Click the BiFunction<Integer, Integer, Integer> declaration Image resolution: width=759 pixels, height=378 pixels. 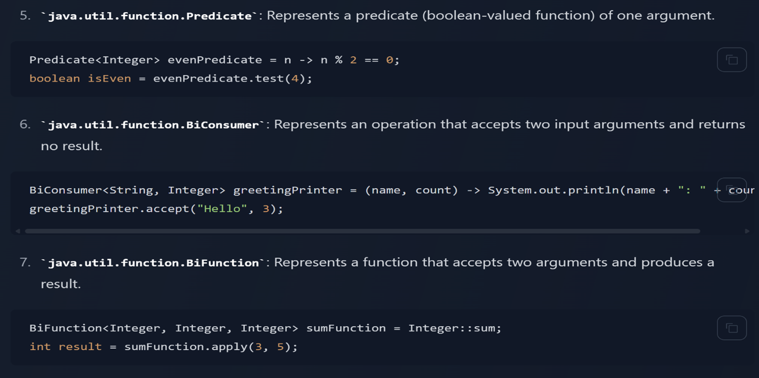163,328
